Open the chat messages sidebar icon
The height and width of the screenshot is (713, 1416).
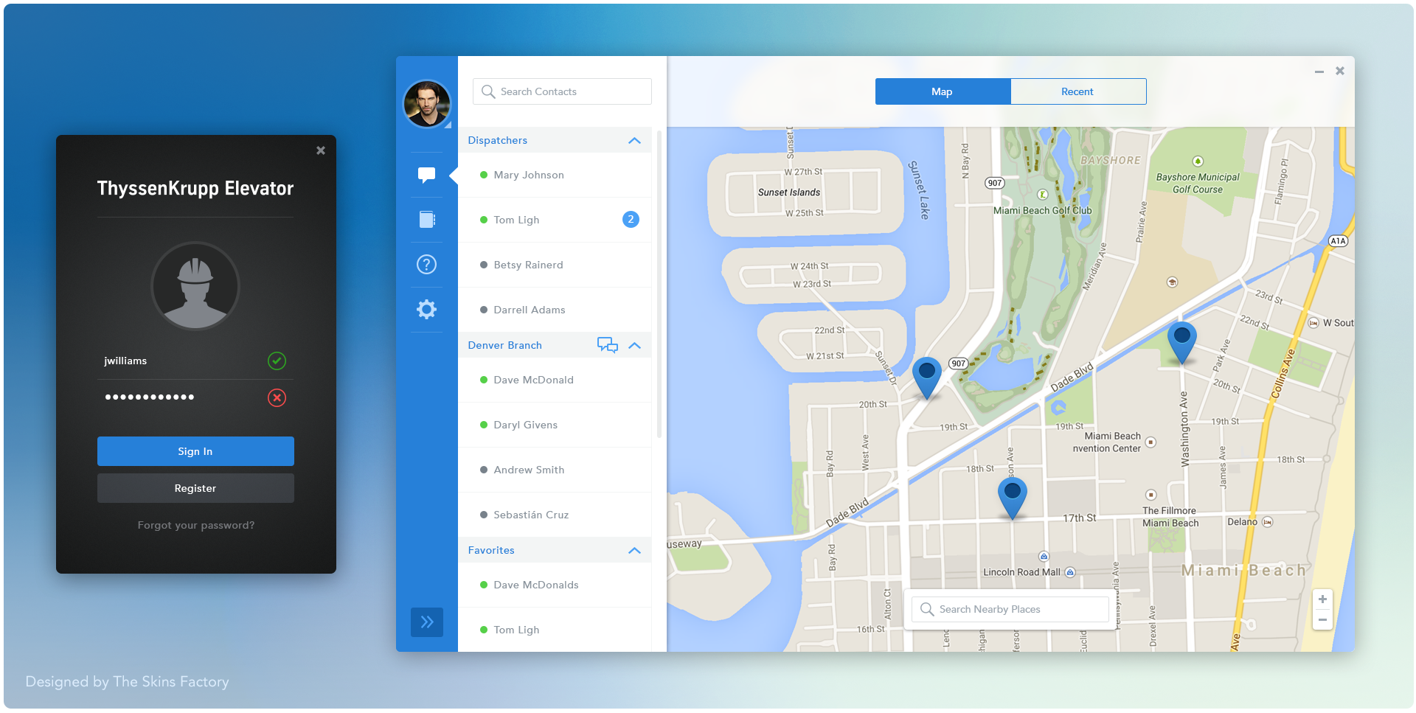[x=426, y=175]
